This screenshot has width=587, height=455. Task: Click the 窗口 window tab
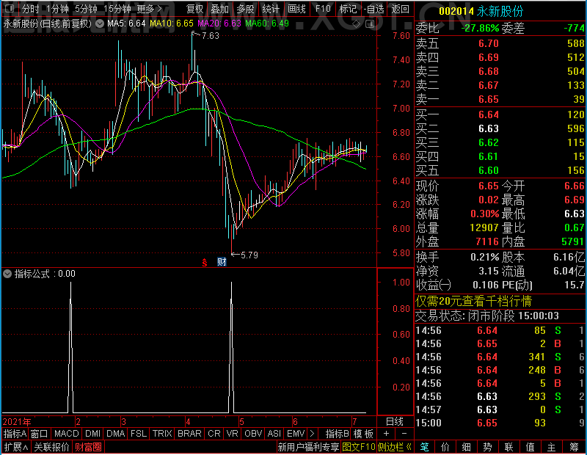(40, 434)
